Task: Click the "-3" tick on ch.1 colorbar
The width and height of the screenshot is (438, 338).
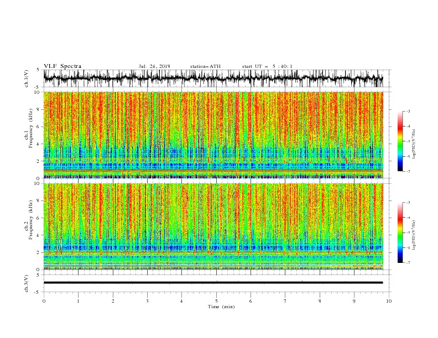Action: pos(408,111)
